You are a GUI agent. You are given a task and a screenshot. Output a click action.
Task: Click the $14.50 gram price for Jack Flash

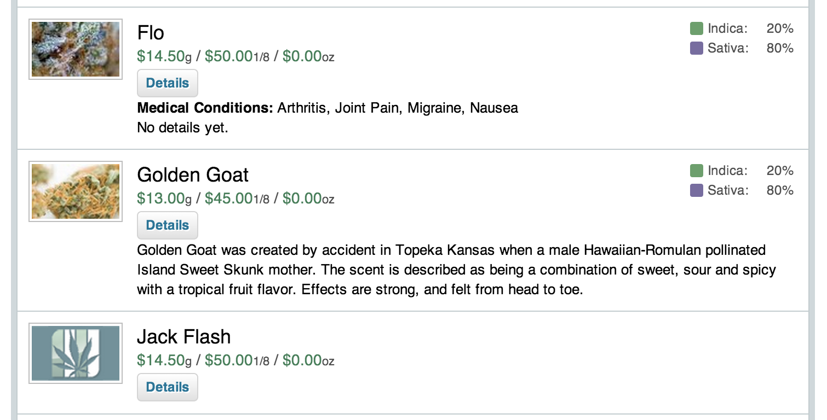click(x=161, y=360)
